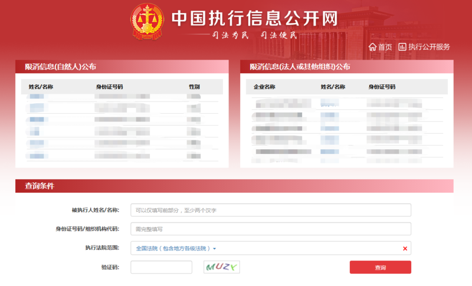Open the 首页 home link
Screen dimensions: 472x286
click(x=385, y=47)
